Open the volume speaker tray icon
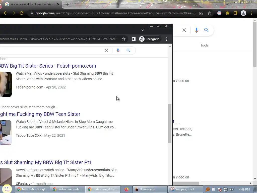This screenshot has height=193, width=257. pyautogui.click(x=232, y=189)
